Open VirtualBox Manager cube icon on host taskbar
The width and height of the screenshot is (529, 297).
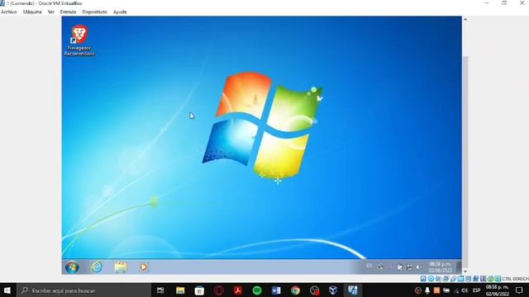pos(333,290)
